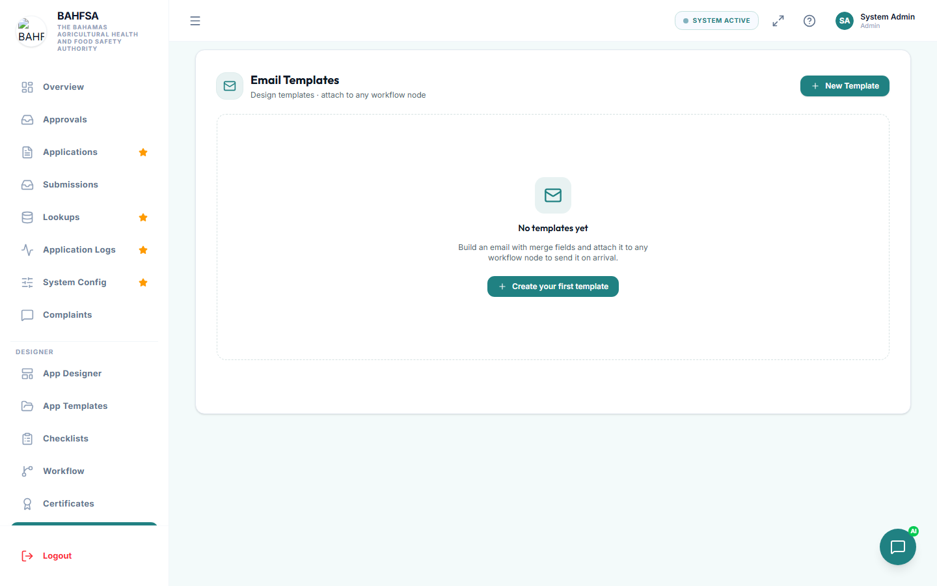The height and width of the screenshot is (586, 937).
Task: Open App Designer under Designer
Action: (85, 374)
